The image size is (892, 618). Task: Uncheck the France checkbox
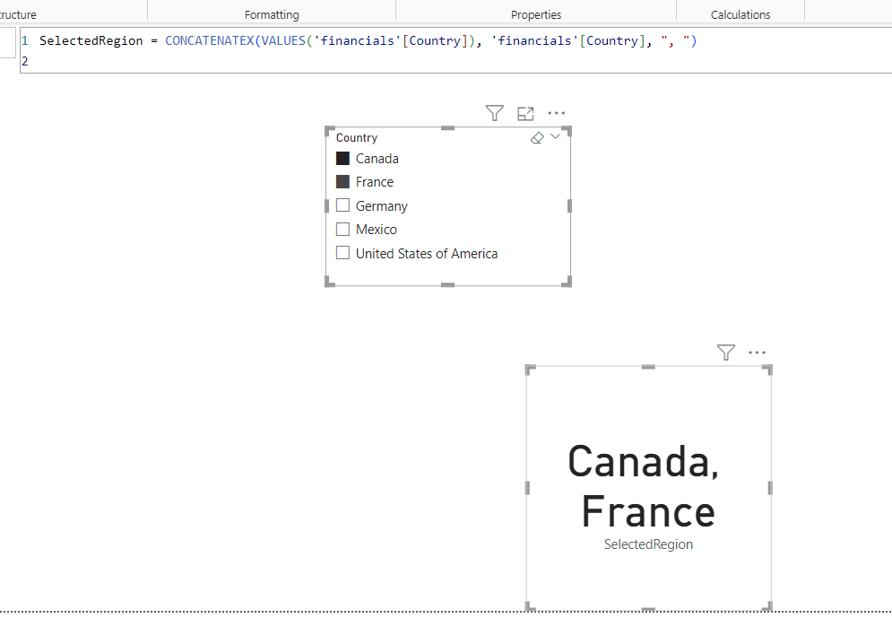click(342, 181)
